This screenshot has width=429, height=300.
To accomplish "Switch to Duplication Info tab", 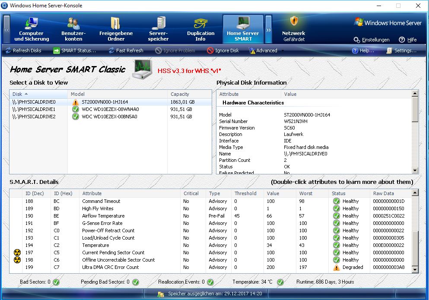I will click(200, 29).
